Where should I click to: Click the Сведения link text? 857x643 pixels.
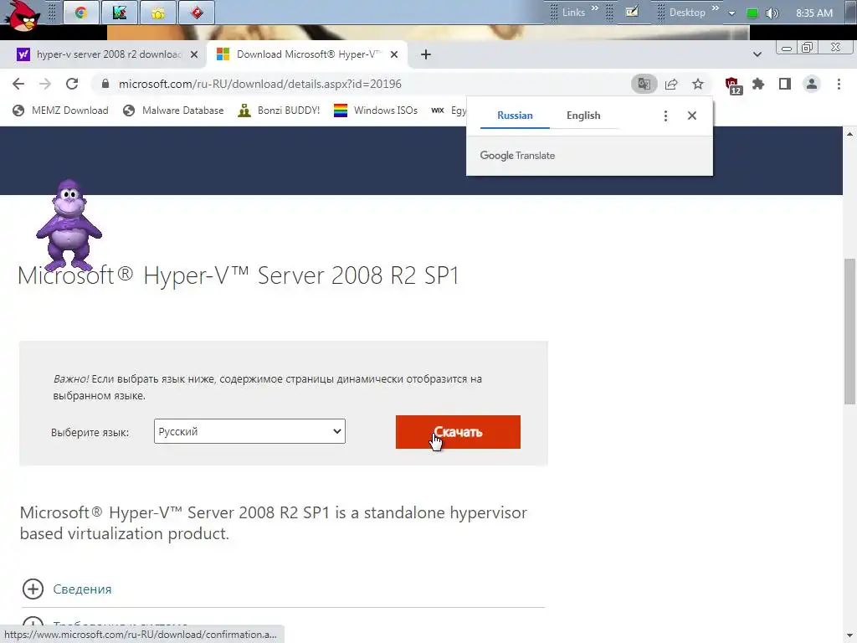point(82,589)
